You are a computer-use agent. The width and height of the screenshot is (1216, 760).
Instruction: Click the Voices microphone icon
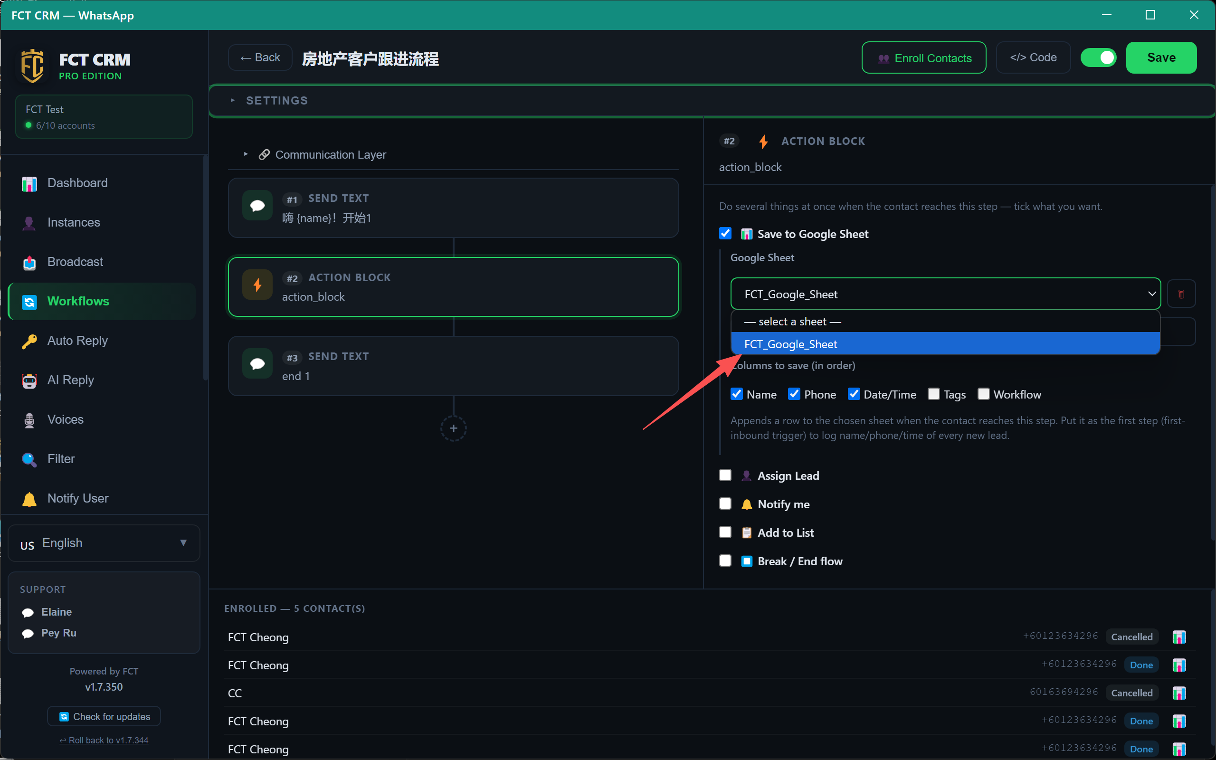click(29, 420)
